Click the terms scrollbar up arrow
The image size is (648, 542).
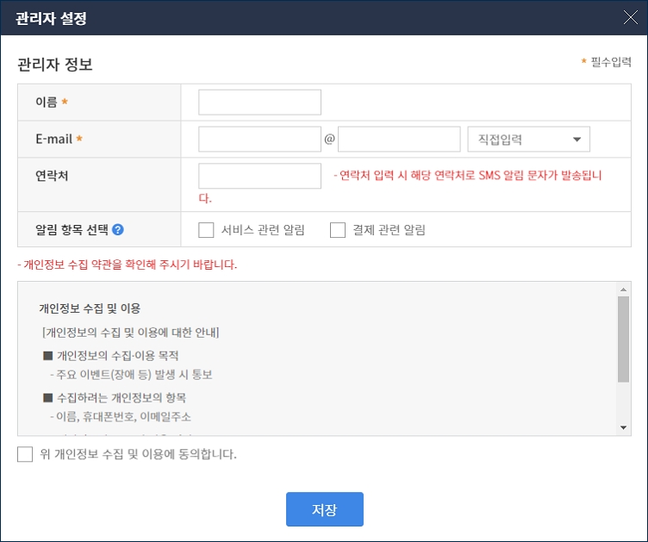coord(624,290)
